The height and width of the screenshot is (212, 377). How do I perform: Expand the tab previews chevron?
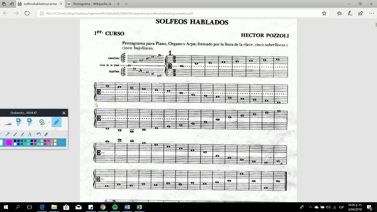point(126,4)
